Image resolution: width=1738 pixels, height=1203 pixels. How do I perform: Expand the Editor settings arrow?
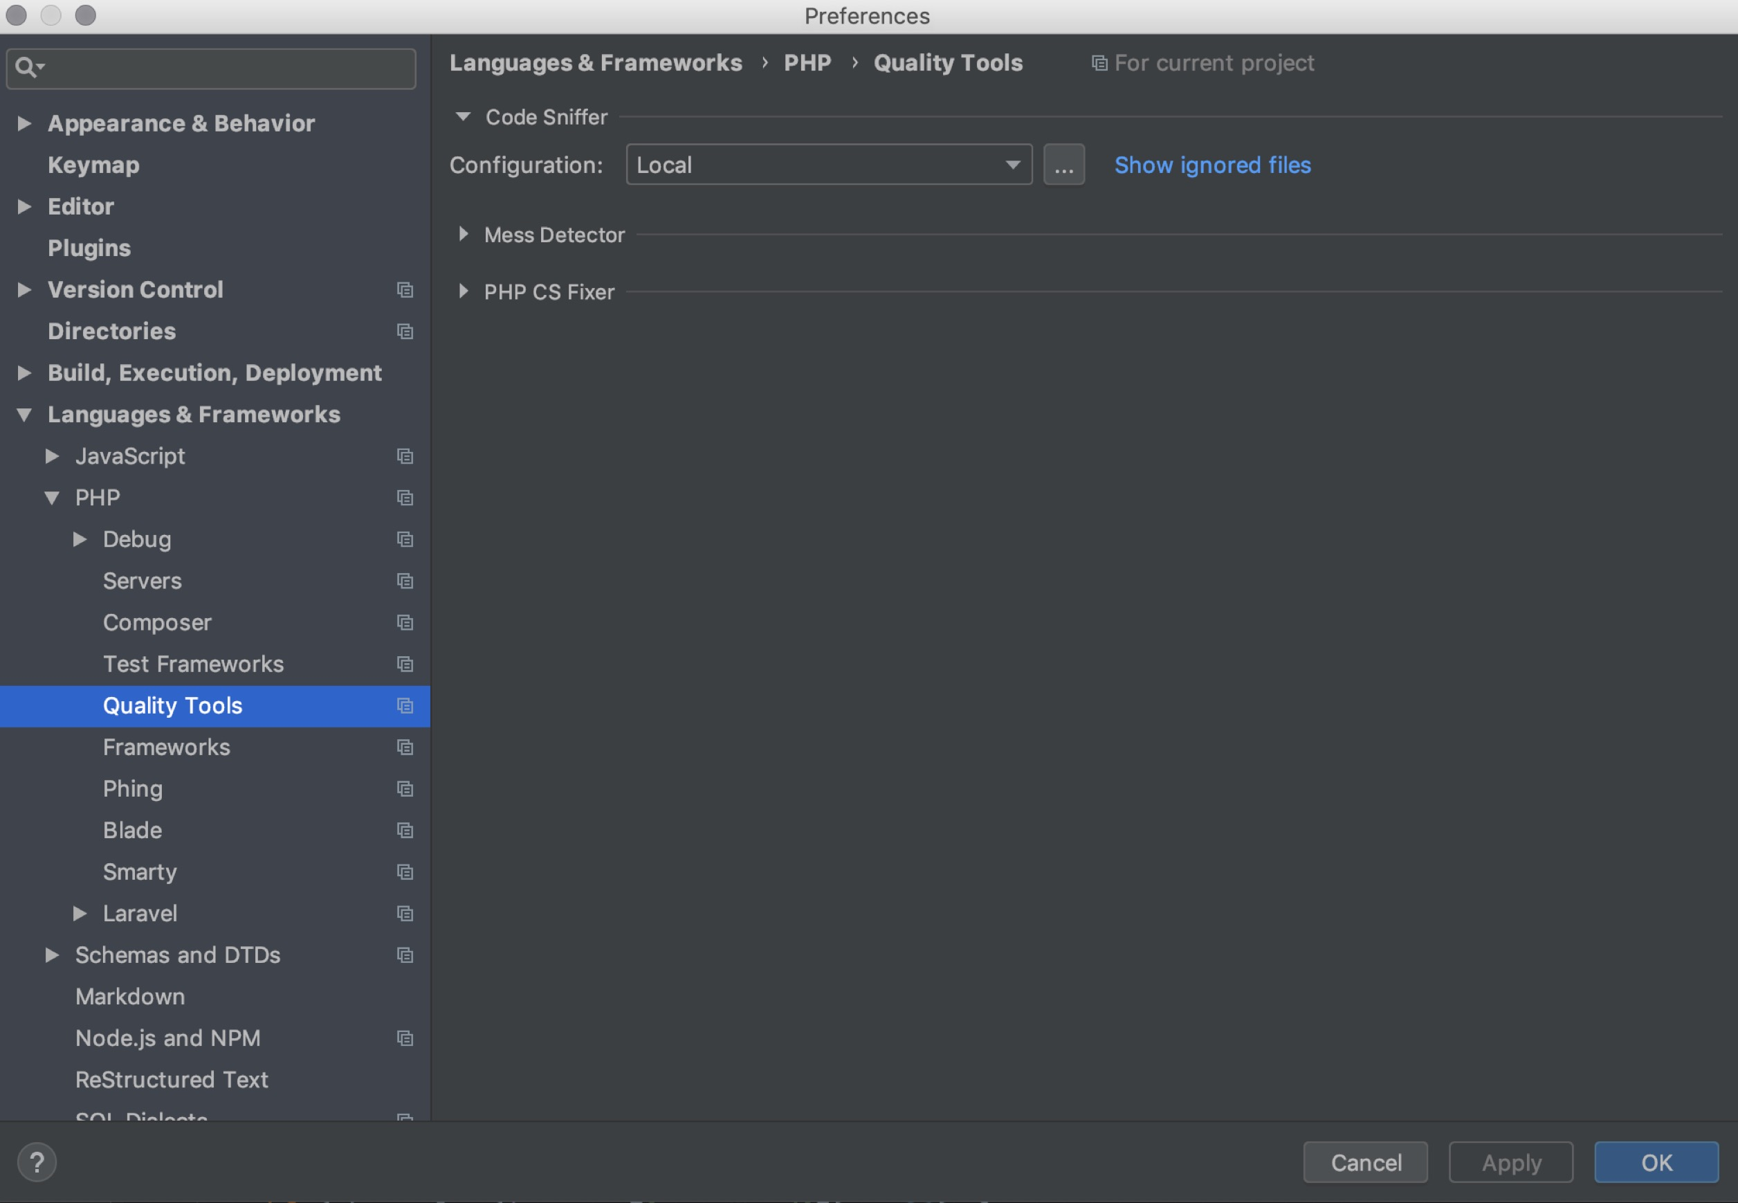pos(24,206)
